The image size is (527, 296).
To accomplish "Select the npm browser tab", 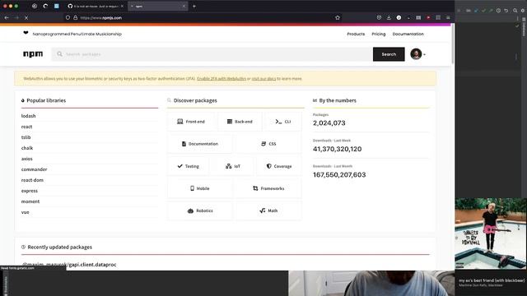I will pyautogui.click(x=157, y=6).
